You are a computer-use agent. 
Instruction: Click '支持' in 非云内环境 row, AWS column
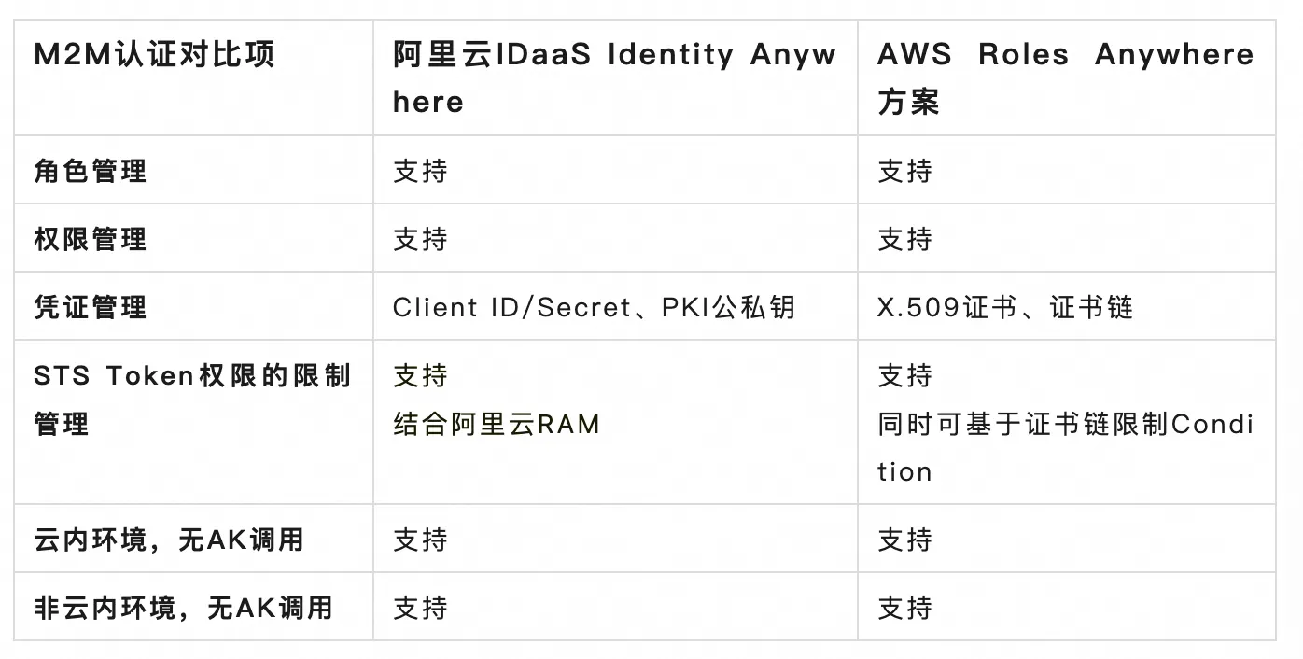point(904,608)
